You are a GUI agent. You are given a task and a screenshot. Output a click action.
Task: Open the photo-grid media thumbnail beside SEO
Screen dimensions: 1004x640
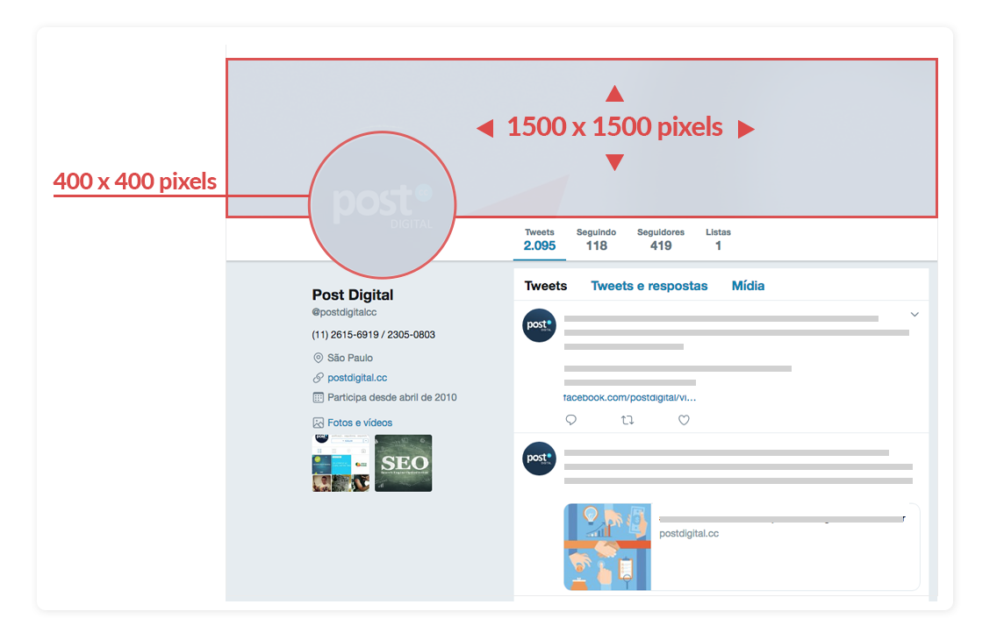[x=341, y=464]
